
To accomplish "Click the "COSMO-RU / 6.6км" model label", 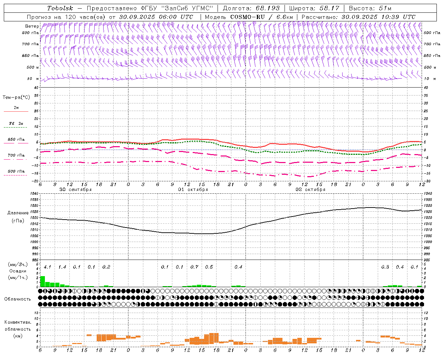I will 261,17.
